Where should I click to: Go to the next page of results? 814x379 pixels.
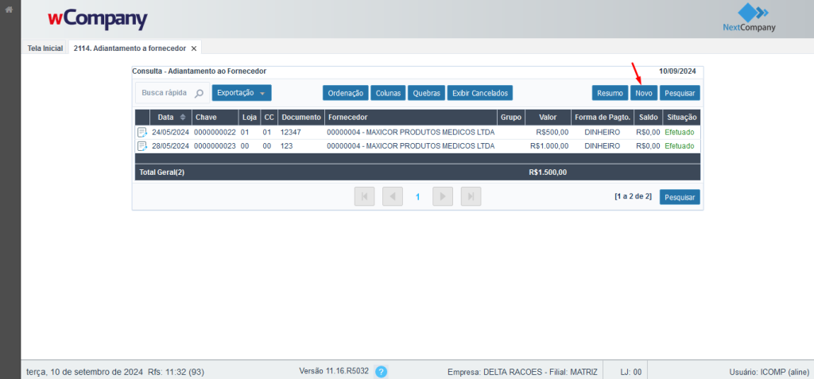click(x=443, y=196)
